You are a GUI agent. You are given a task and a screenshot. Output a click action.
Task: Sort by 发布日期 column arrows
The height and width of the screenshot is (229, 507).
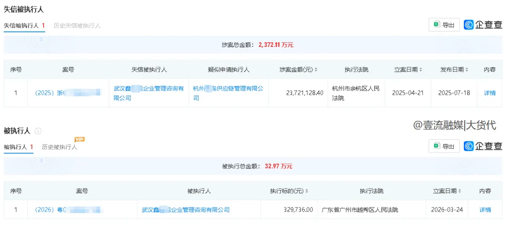[467, 69]
